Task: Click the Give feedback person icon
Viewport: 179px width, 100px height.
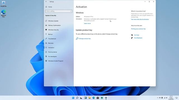Action: click(x=132, y=38)
